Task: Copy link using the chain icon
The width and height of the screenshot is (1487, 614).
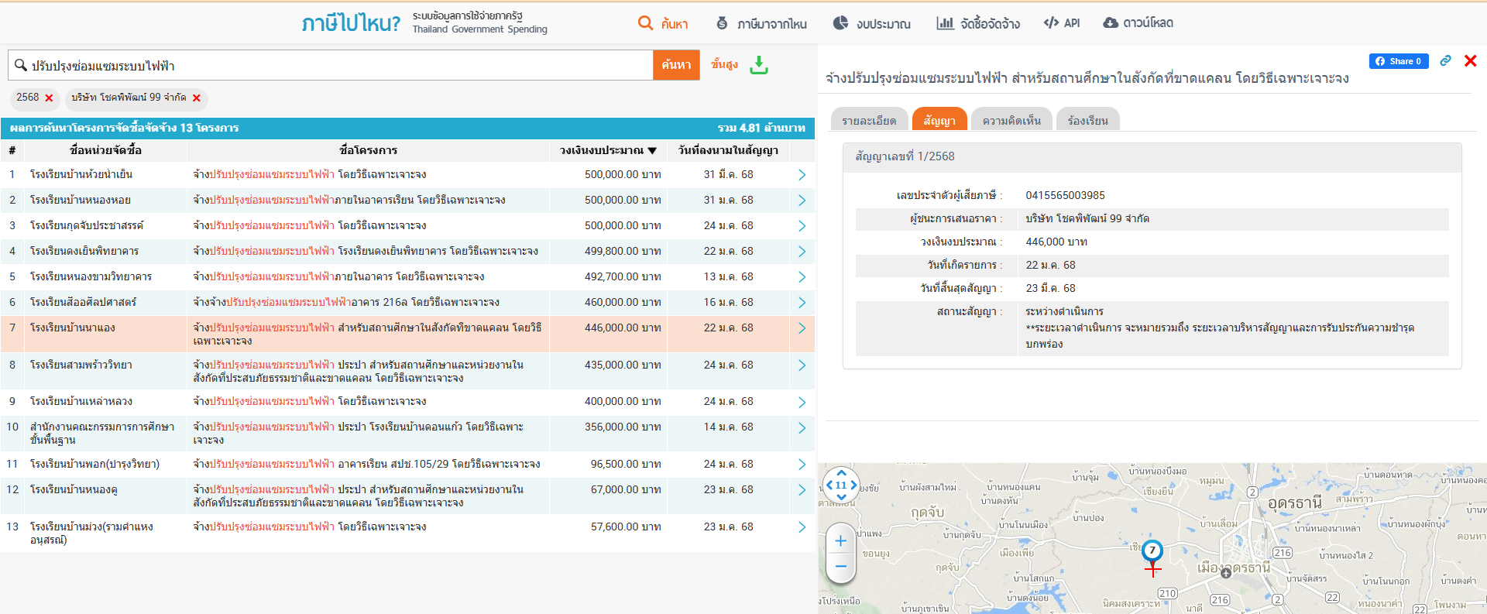Action: pyautogui.click(x=1445, y=61)
